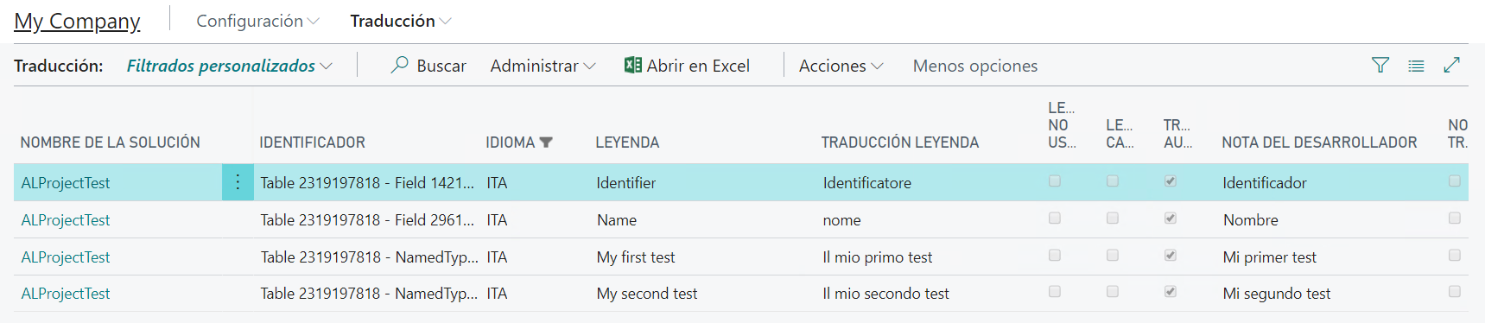
Task: Expand the page with the diagonal arrows icon
Action: pyautogui.click(x=1452, y=65)
